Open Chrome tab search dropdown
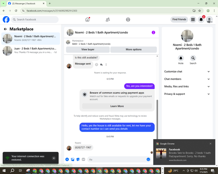 click(3, 3)
